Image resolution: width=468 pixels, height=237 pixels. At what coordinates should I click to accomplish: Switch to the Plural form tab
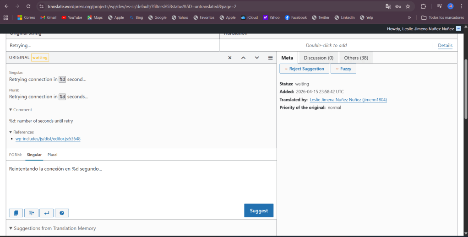[x=52, y=155]
